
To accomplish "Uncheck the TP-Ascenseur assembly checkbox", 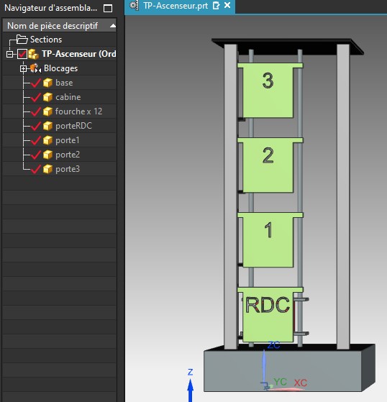I will pos(22,54).
